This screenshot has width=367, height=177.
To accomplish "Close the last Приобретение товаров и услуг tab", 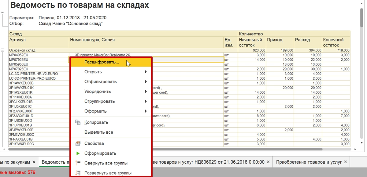I will (345, 162).
